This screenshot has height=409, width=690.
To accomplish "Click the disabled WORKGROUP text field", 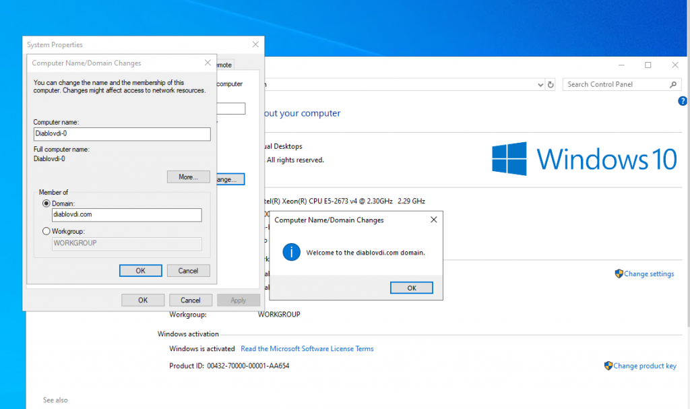I will pyautogui.click(x=127, y=243).
